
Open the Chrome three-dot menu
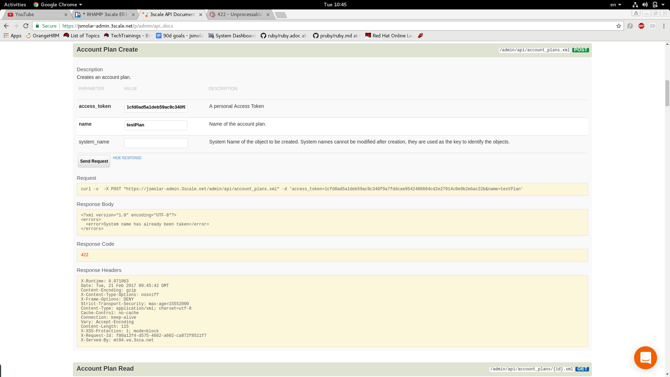664,26
